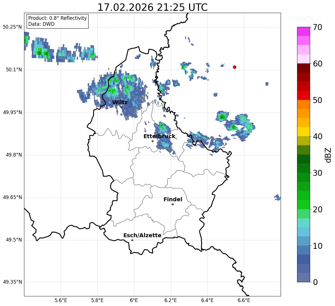The height and width of the screenshot is (306, 335).
Task: Click the yellow colorbar swatch at 40
Action: [x=303, y=132]
